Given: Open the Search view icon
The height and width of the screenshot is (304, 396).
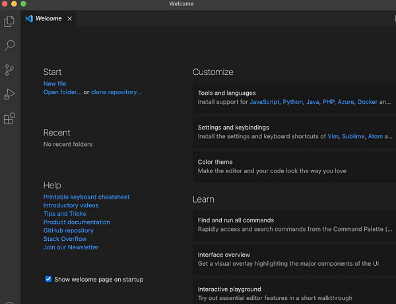Looking at the screenshot, I should (x=9, y=45).
